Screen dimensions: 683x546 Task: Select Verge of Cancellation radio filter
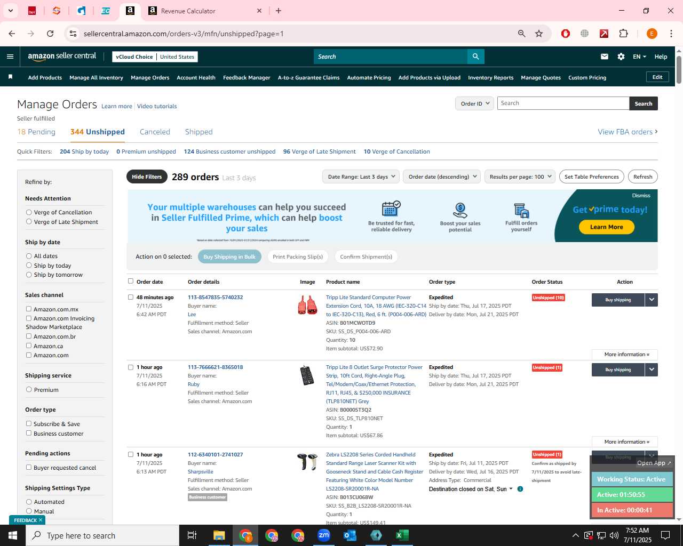(x=29, y=212)
